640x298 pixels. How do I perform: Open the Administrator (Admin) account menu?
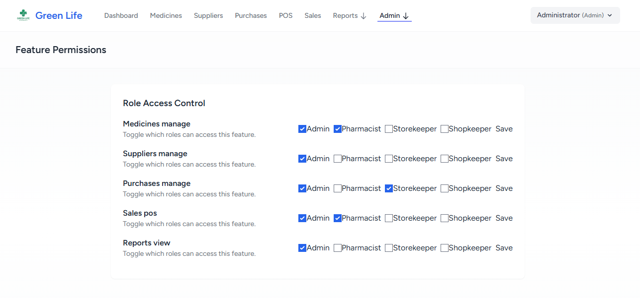pos(575,15)
